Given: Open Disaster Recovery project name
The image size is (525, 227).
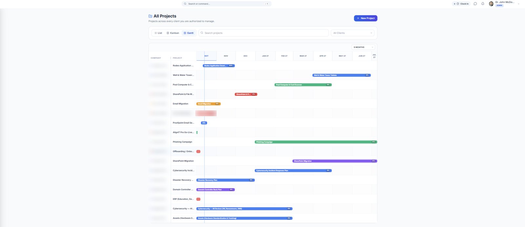Looking at the screenshot, I should (x=183, y=180).
